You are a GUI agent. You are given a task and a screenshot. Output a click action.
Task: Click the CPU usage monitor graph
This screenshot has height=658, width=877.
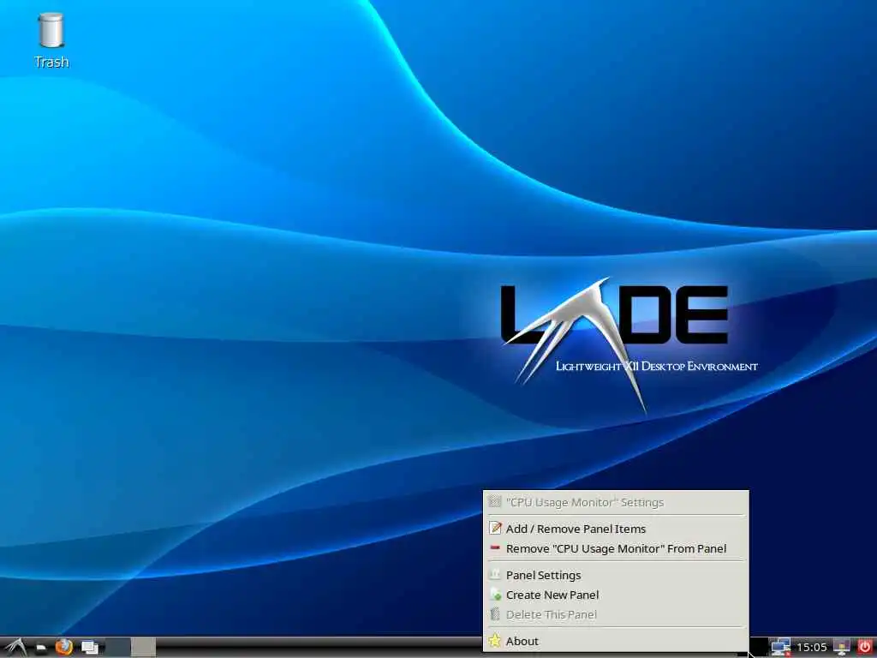point(758,648)
